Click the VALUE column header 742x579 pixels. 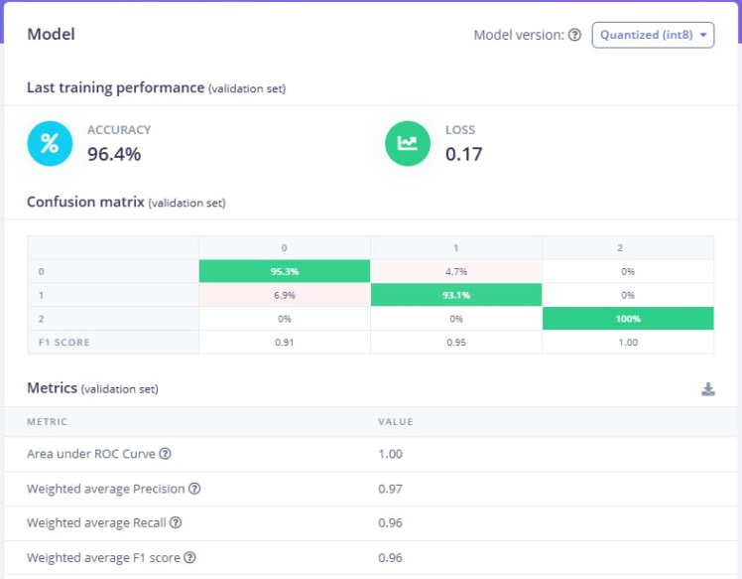pos(396,421)
